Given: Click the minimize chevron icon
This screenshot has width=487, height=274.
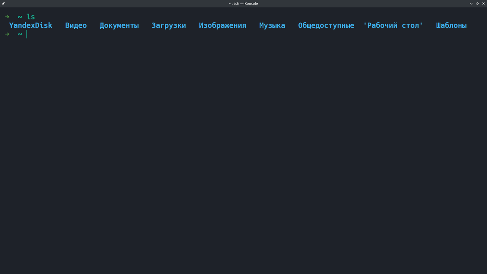Looking at the screenshot, I should (x=471, y=3).
